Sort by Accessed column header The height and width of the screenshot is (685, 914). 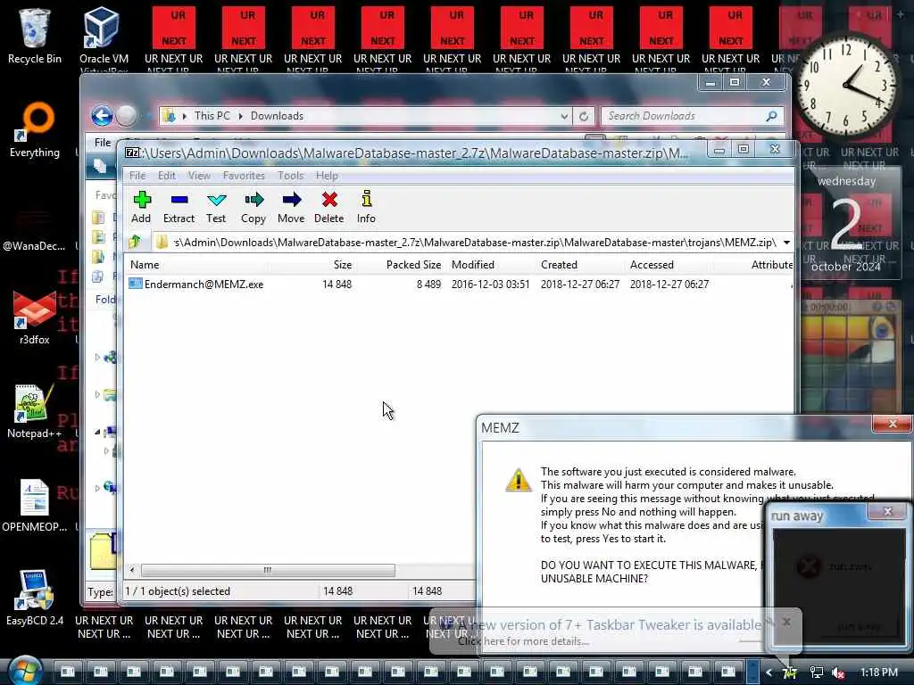(652, 264)
